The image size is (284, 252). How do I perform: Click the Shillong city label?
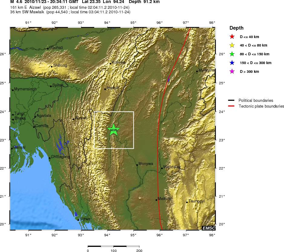(x=60, y=66)
